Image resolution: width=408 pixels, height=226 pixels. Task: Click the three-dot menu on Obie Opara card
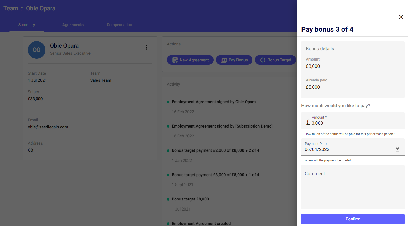(146, 47)
